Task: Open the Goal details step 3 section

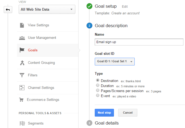Action: [x=107, y=123]
